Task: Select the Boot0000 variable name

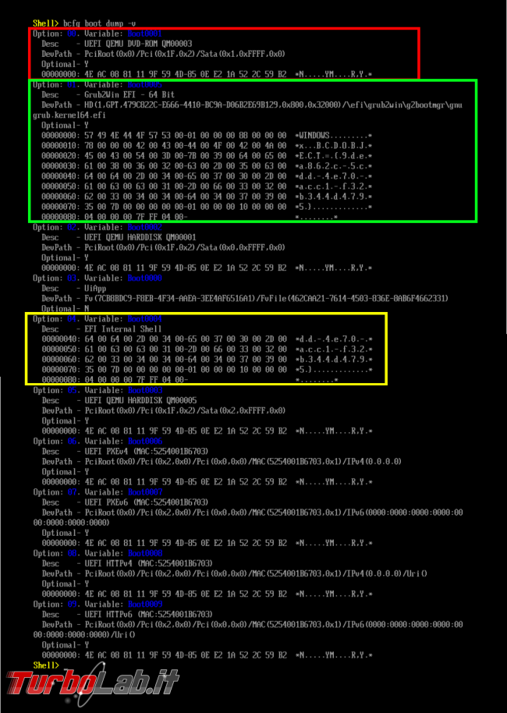Action: (x=144, y=278)
